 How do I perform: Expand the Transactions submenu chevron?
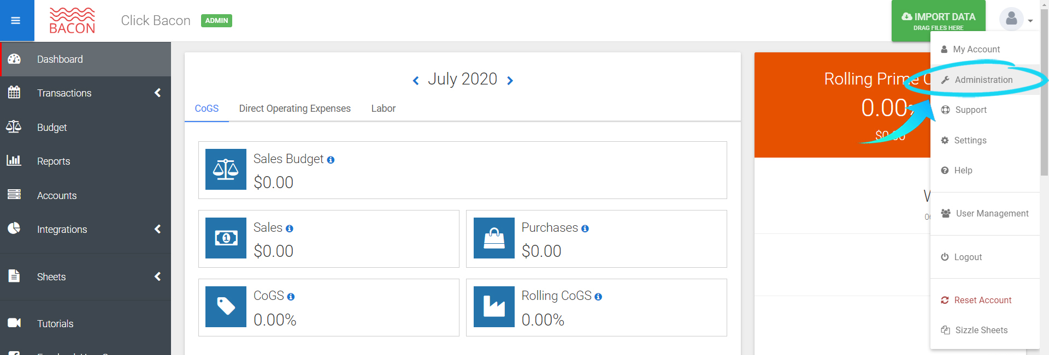coord(157,93)
